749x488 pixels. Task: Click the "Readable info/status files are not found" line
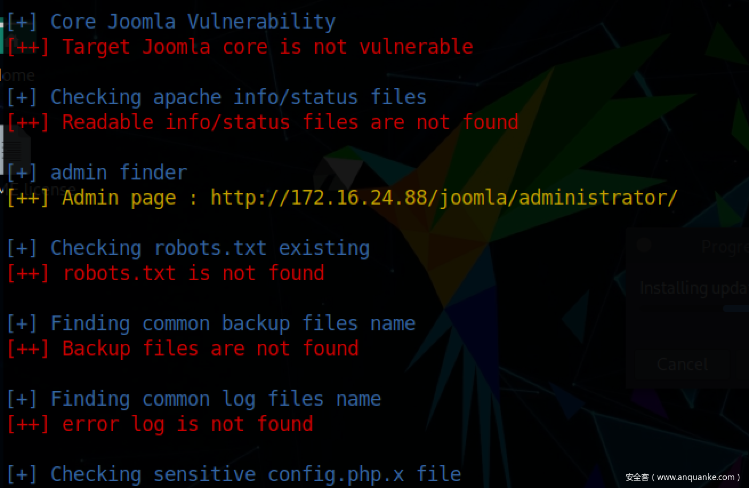click(x=262, y=122)
